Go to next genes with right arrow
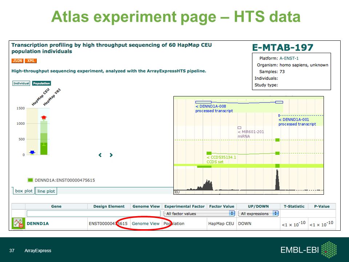This screenshot has height=262, width=349. point(111,155)
